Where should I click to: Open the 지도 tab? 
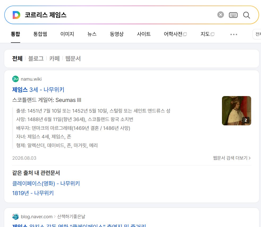coord(207,34)
